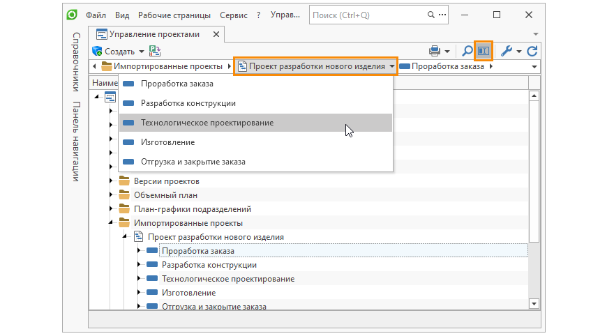614x336 pixels.
Task: Expand the Разработка конструкции tree item
Action: pos(139,265)
